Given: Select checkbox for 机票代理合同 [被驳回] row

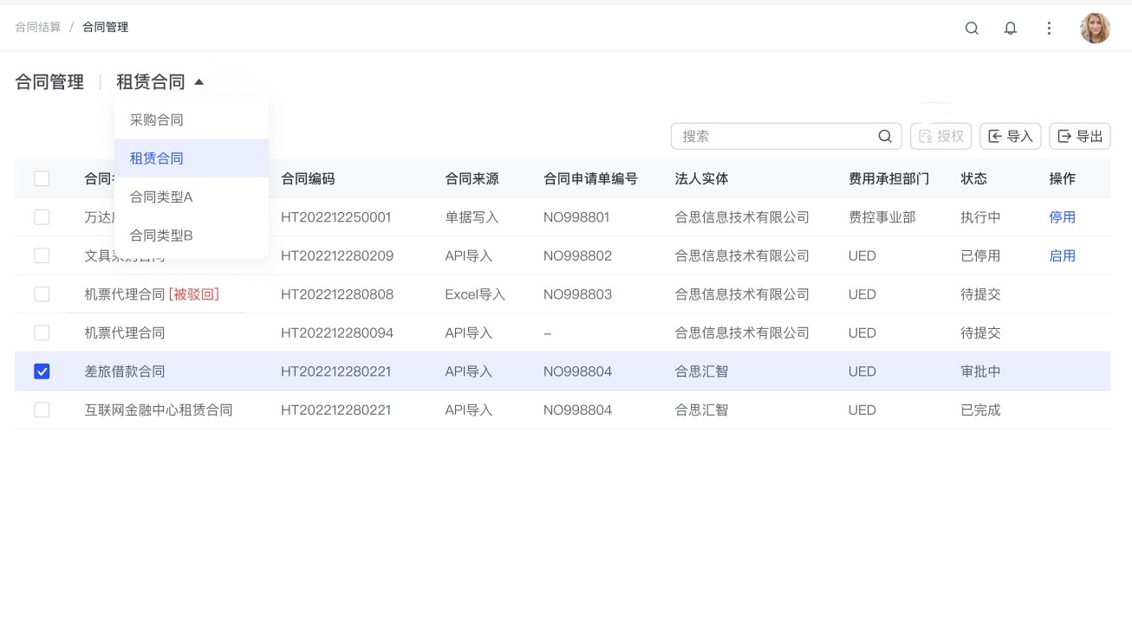Looking at the screenshot, I should coord(42,294).
